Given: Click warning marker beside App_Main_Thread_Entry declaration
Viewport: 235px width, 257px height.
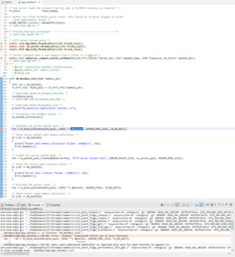Looking at the screenshot, I should point(2,43).
